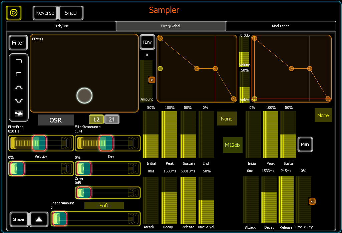Toggle the Snap button
This screenshot has width=342, height=233.
pyautogui.click(x=71, y=13)
